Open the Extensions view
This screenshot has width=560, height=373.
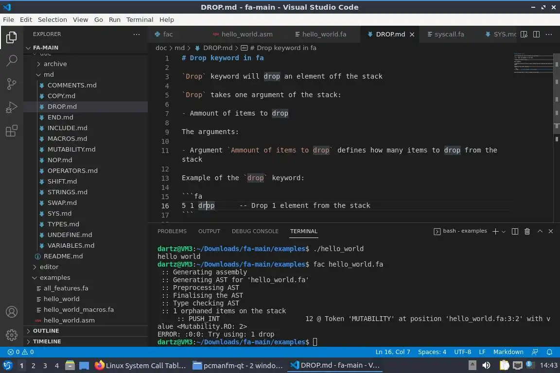coord(12,131)
